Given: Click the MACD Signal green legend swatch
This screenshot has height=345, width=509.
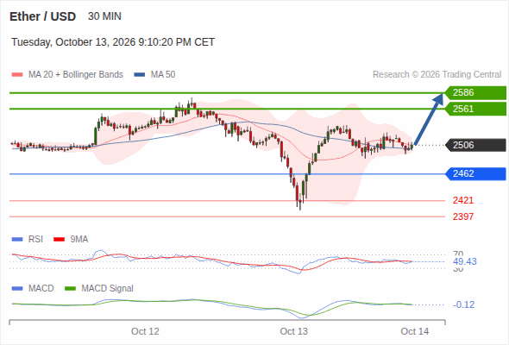Looking at the screenshot, I should 70,289.
